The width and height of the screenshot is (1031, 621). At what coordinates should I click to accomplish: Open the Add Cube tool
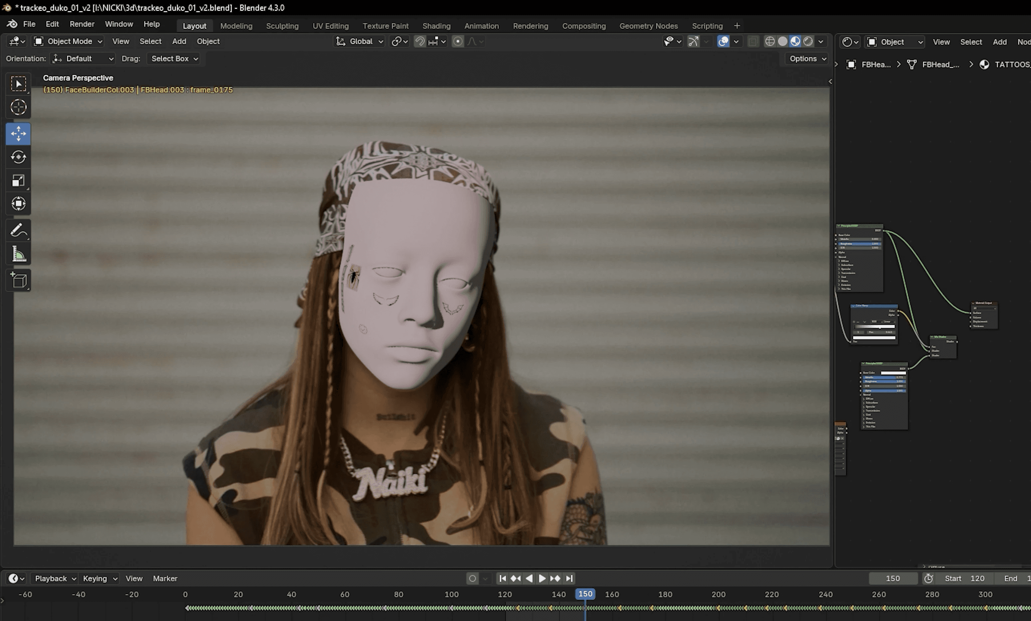pos(18,280)
